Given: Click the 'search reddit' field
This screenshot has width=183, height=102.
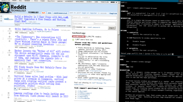Looking at the screenshot, I should (x=94, y=17).
